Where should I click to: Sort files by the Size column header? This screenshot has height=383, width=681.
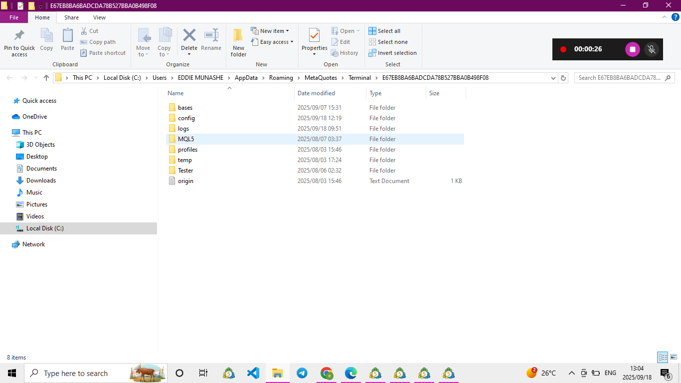[x=446, y=93]
